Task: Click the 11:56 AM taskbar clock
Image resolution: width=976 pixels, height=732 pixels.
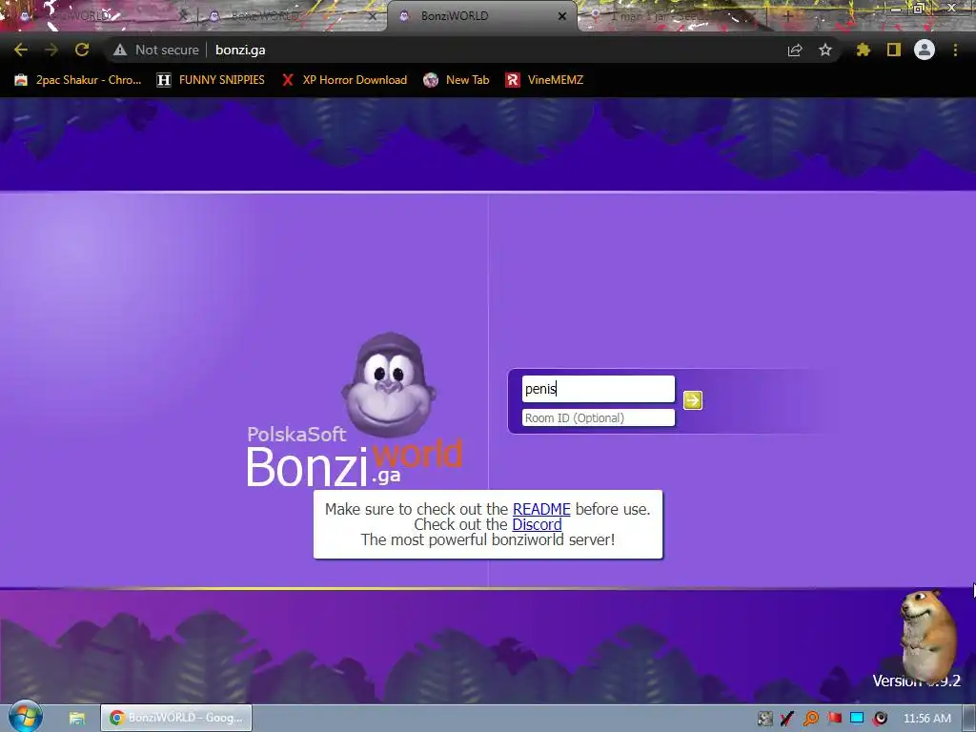Action: [x=926, y=719]
